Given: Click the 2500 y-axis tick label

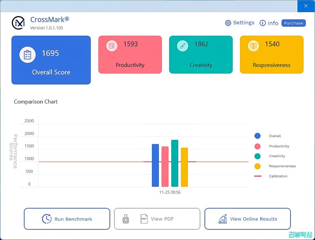Looking at the screenshot, I should [29, 121].
